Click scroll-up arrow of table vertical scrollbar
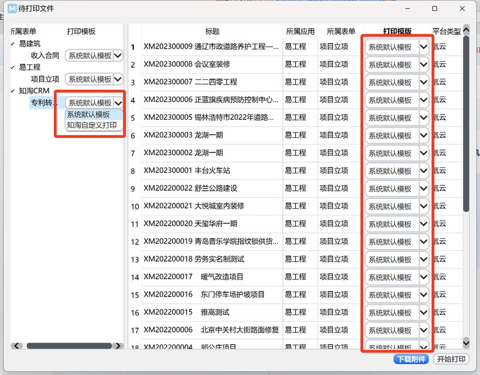Image resolution: width=480 pixels, height=375 pixels. (466, 29)
